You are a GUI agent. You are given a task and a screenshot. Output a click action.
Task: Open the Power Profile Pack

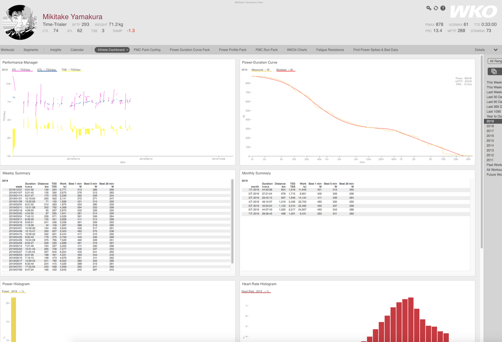(x=233, y=50)
